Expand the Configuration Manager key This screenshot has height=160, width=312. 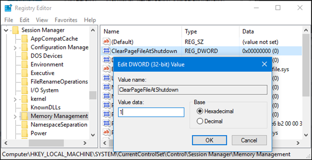click(15, 47)
